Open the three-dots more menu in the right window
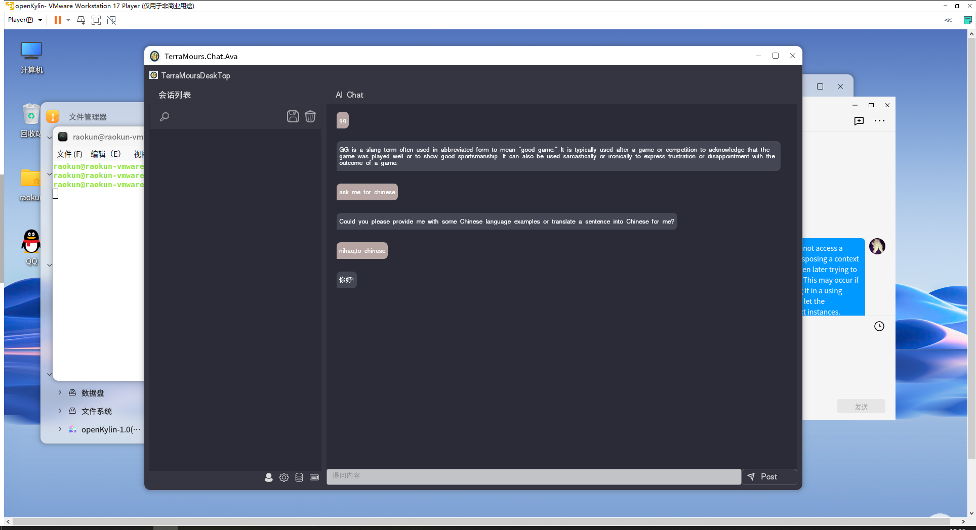This screenshot has width=976, height=530. point(880,121)
